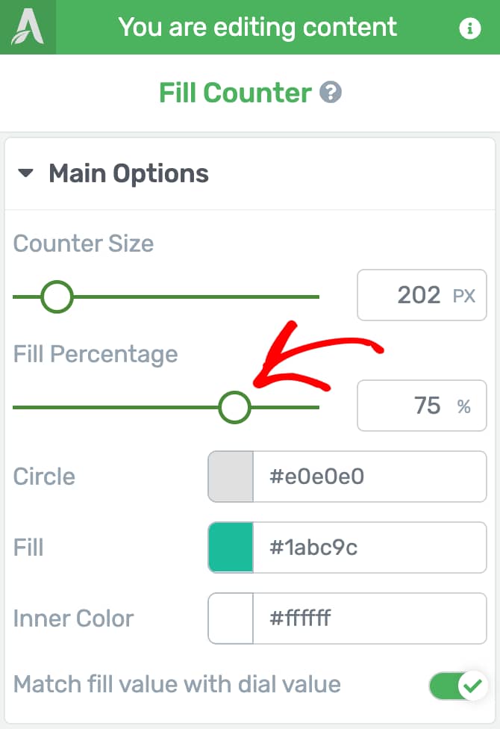
Task: Click the Fill Percentage slider track's left end
Action: [x=16, y=407]
